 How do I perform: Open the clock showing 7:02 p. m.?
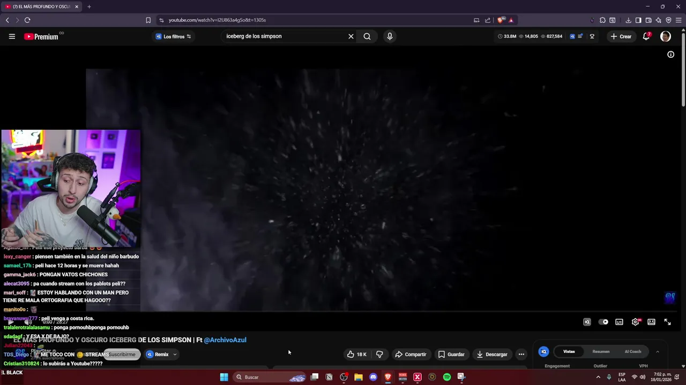click(x=662, y=377)
